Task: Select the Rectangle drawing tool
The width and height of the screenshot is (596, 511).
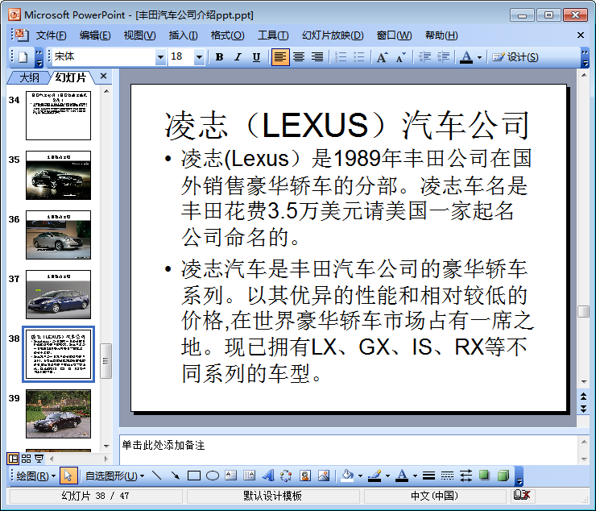Action: click(x=194, y=476)
